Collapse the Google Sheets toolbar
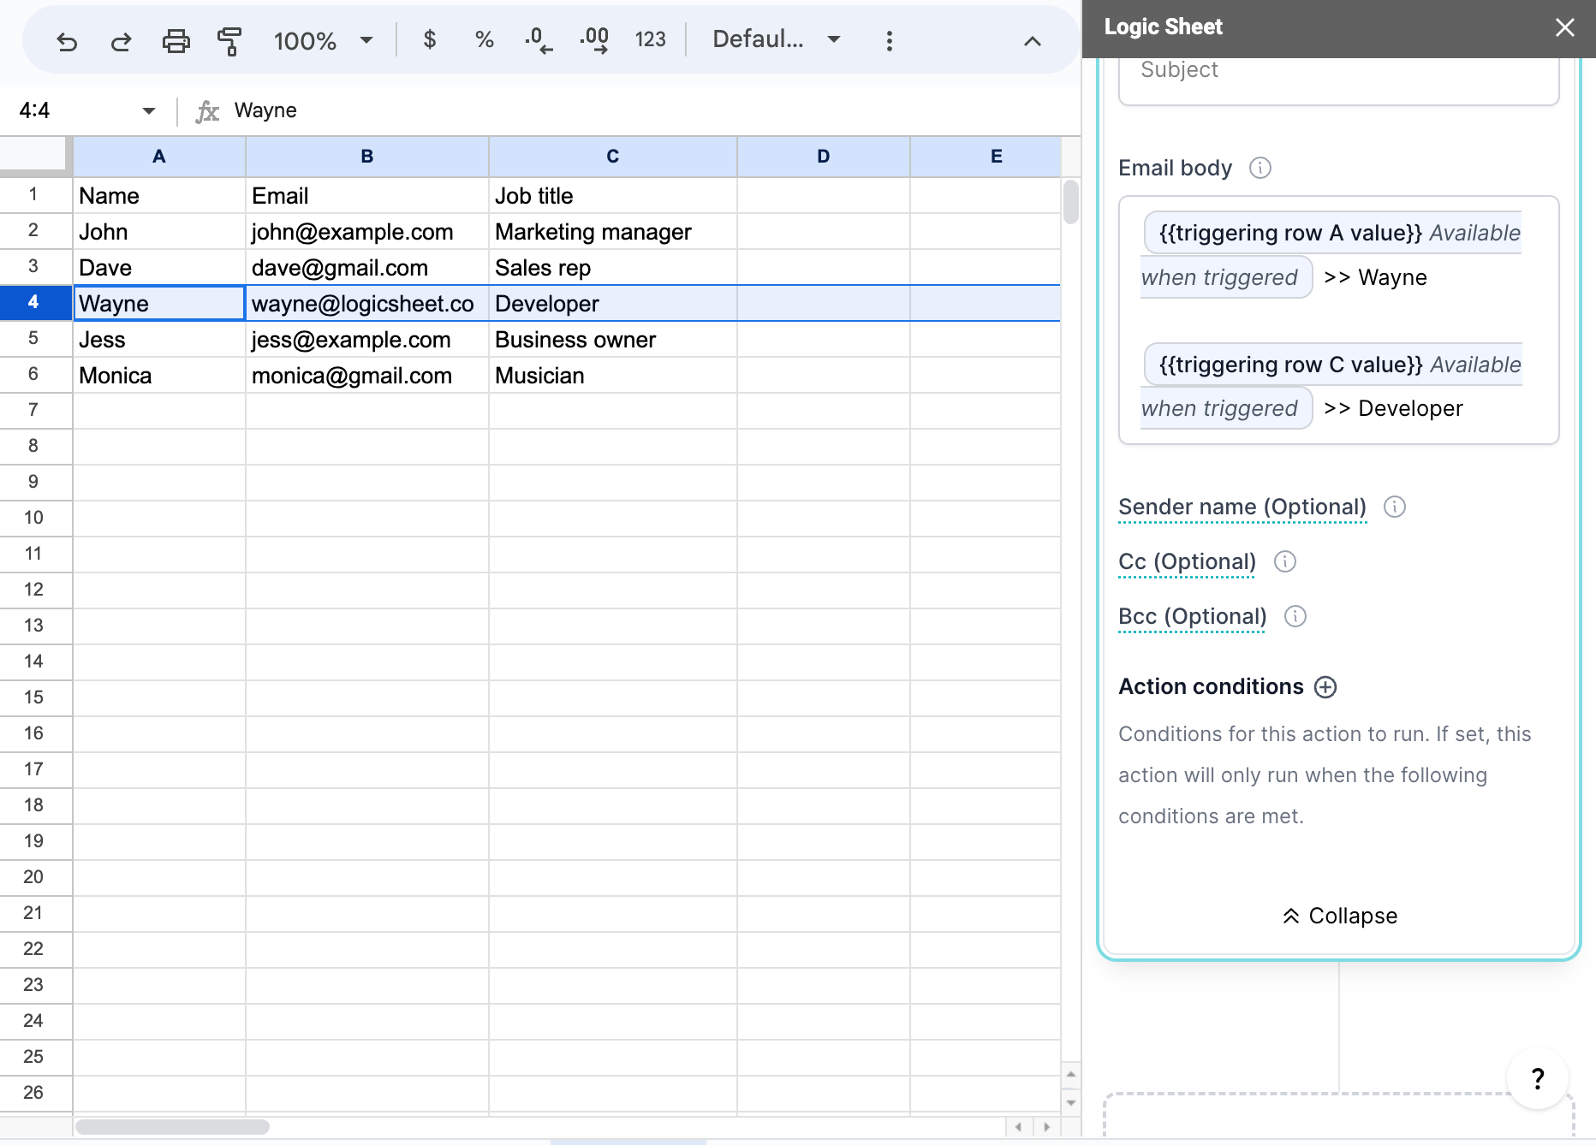Screen dimensions: 1596x1145 coord(1032,40)
